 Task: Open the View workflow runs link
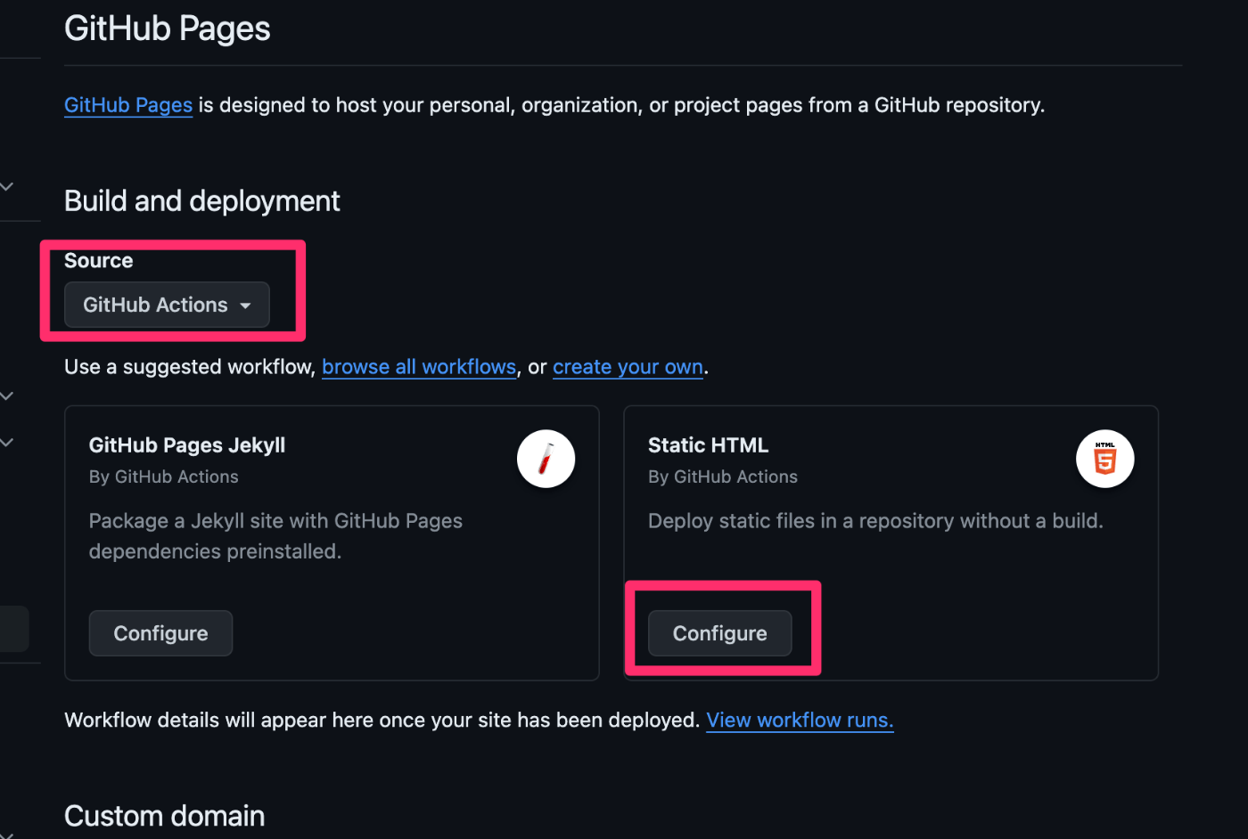(800, 720)
